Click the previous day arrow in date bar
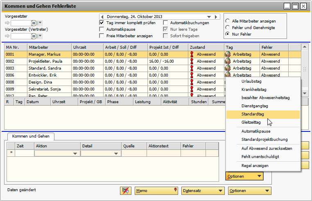 102,17
